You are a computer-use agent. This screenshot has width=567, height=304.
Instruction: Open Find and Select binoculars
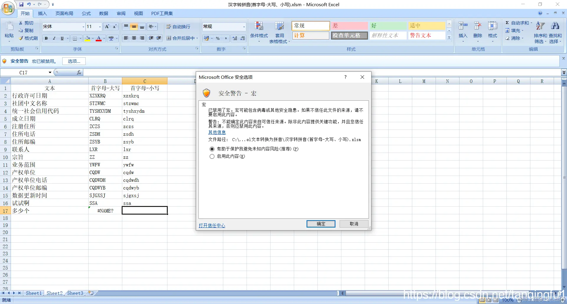[x=555, y=32]
